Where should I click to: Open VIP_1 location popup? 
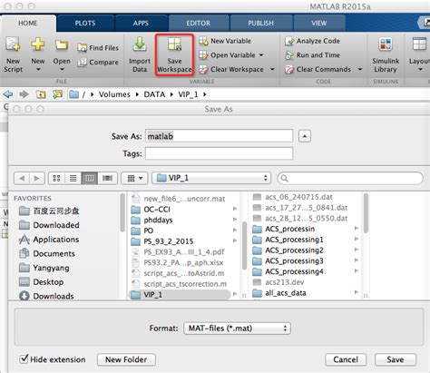point(211,178)
